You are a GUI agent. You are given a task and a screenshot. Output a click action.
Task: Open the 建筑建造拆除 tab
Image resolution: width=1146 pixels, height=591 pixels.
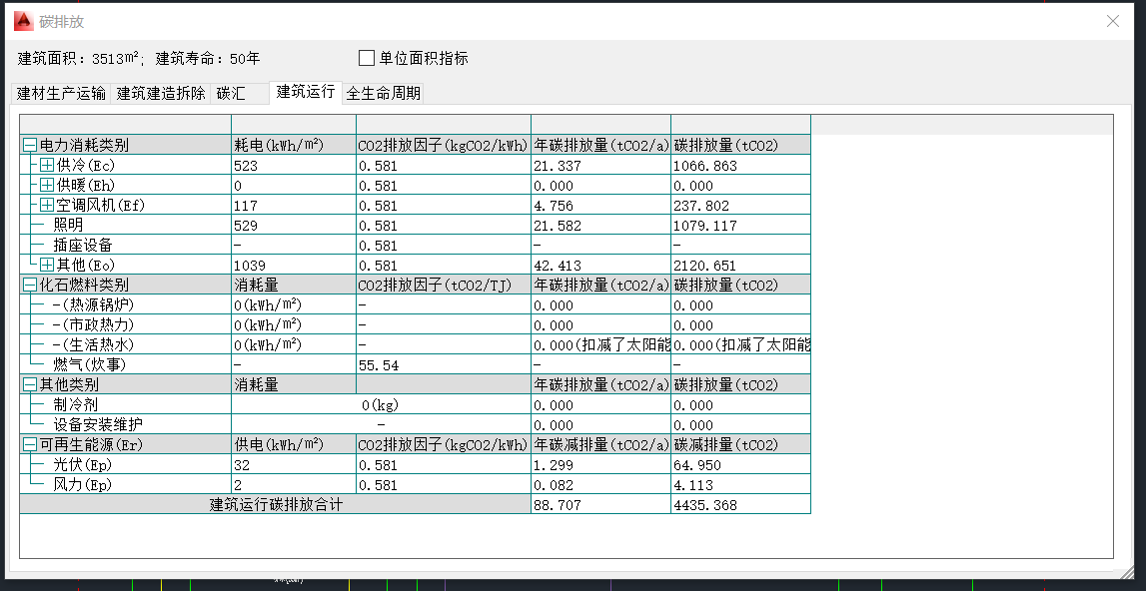coord(161,94)
